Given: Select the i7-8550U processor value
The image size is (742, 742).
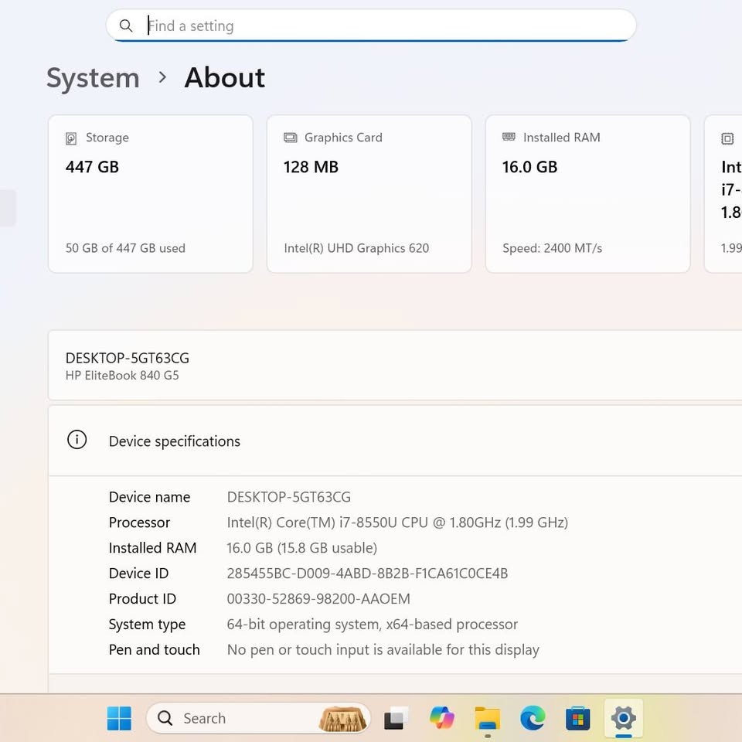Looking at the screenshot, I should 397,522.
